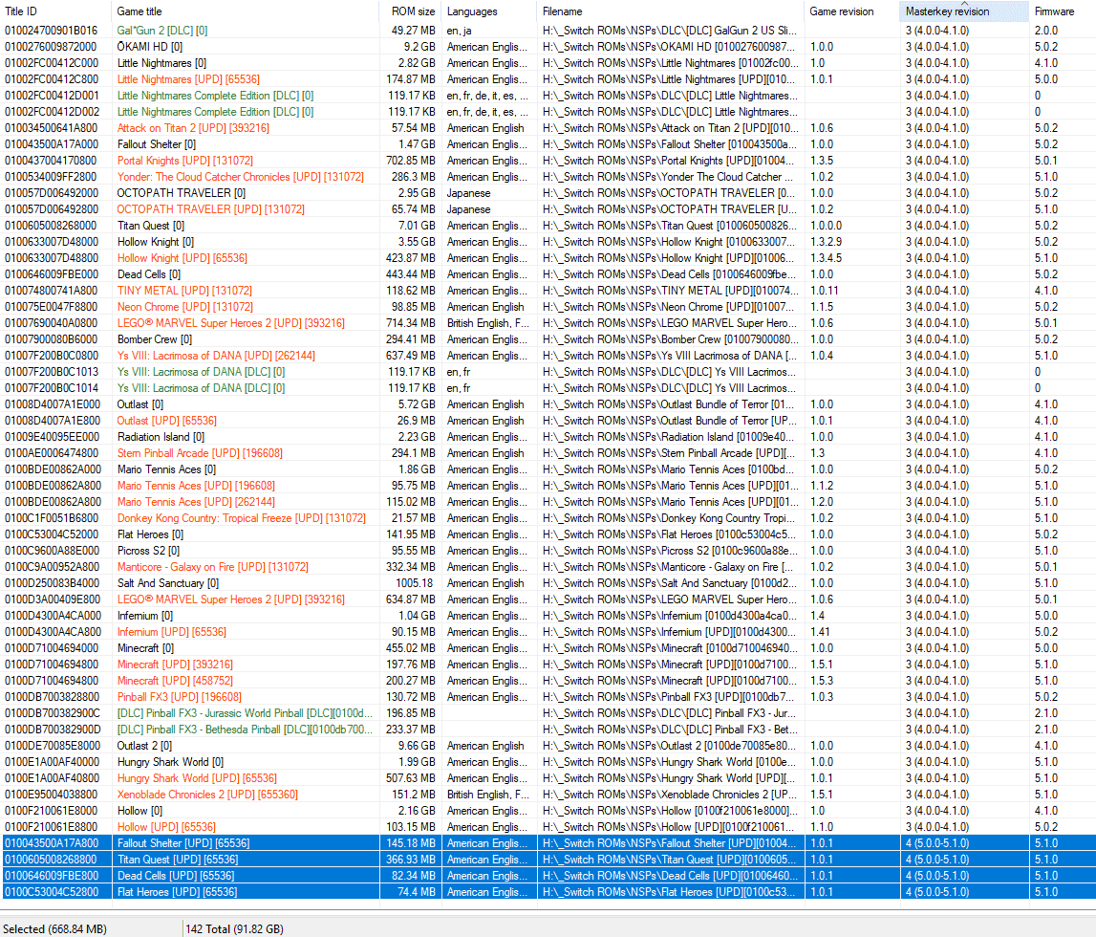
Task: Select Picross S2 [0] row
Action: (x=548, y=551)
